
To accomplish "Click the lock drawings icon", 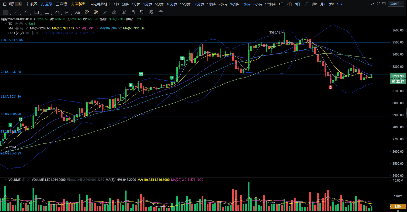I will (x=133, y=12).
